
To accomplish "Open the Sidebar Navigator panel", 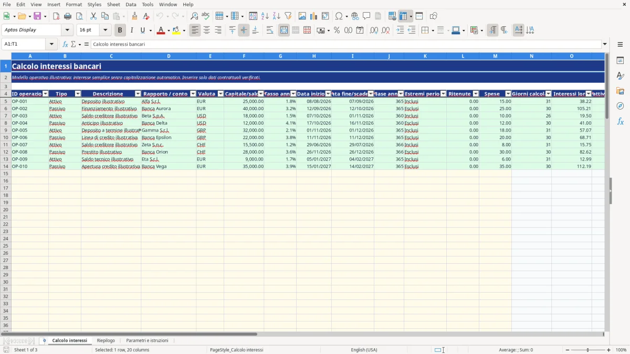I will 620,106.
